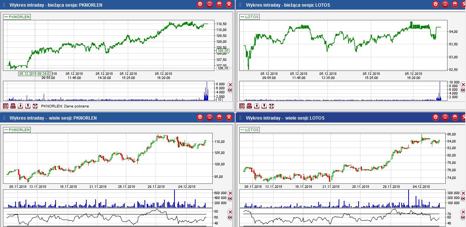Click the up-arrow icon under PKNORLEN intraday chart
The height and width of the screenshot is (227, 466).
[28, 106]
